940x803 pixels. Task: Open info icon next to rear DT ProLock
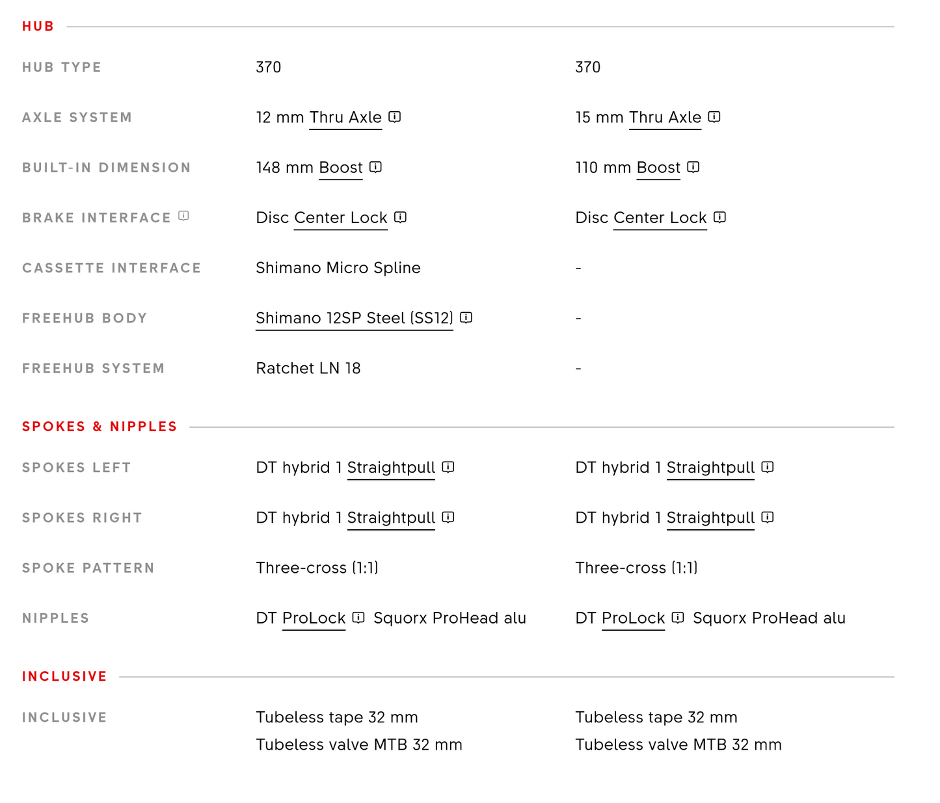358,617
